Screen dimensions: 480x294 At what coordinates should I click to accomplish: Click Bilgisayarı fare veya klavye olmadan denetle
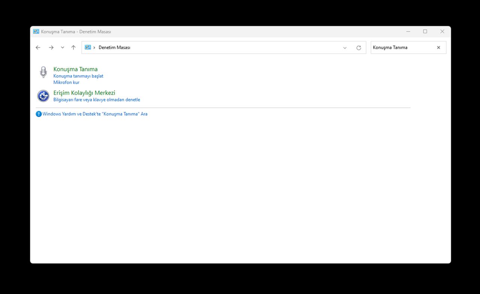pyautogui.click(x=97, y=100)
